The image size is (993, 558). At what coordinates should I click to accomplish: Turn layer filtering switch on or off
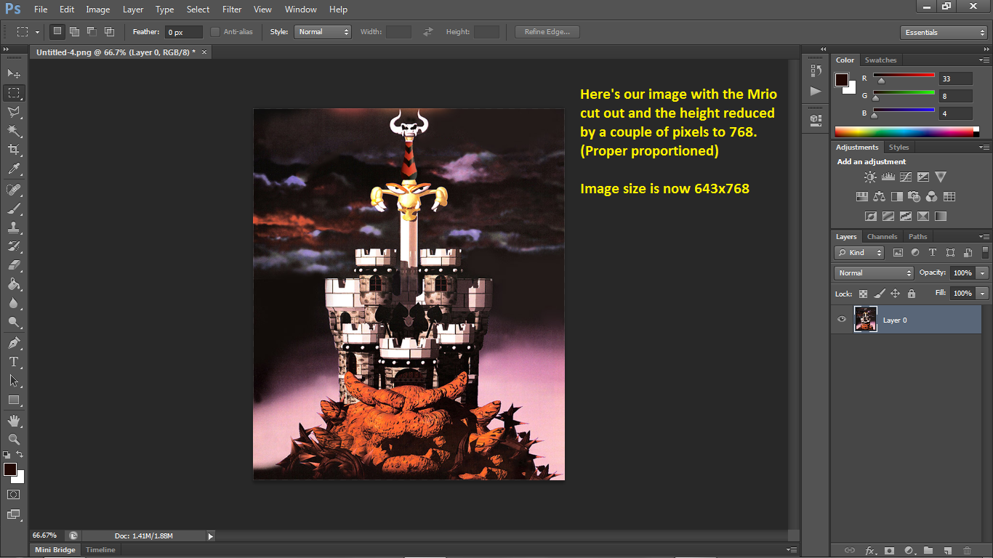tap(985, 252)
